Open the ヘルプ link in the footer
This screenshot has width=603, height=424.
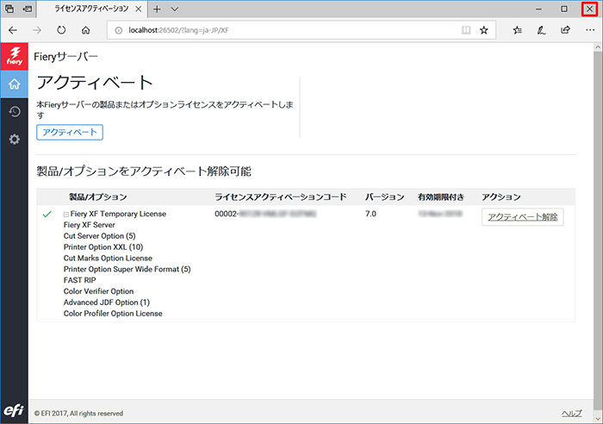(571, 413)
